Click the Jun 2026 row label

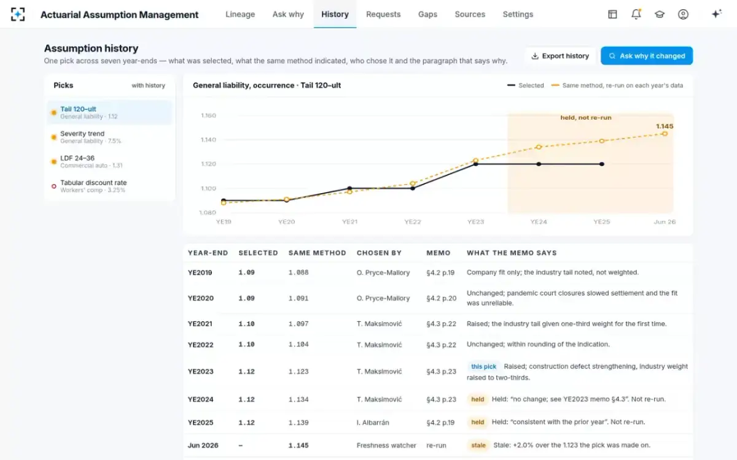(203, 445)
